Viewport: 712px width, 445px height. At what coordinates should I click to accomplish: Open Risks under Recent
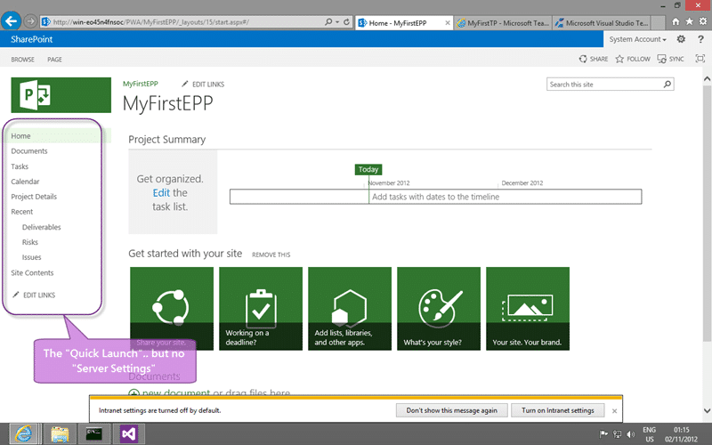[30, 242]
